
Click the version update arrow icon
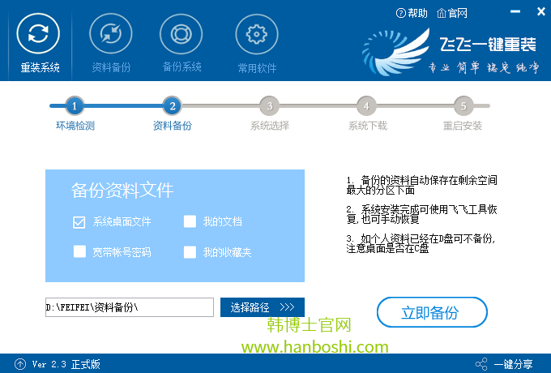[x=19, y=364]
